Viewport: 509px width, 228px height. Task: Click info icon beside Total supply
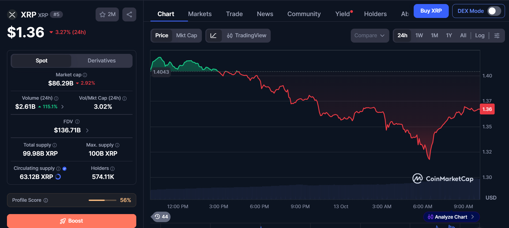(55, 145)
